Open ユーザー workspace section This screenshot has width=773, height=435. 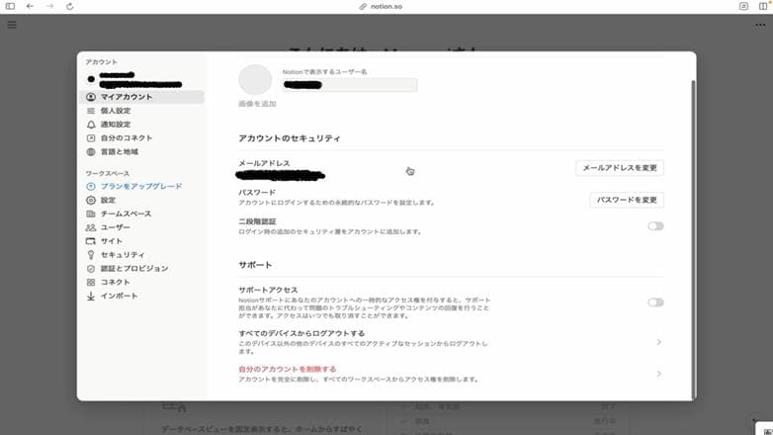coord(142,227)
